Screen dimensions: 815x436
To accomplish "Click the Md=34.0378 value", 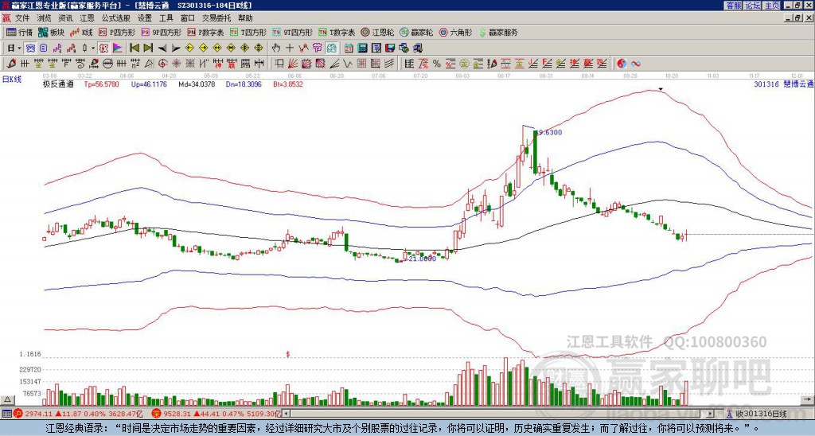I will tap(197, 84).
